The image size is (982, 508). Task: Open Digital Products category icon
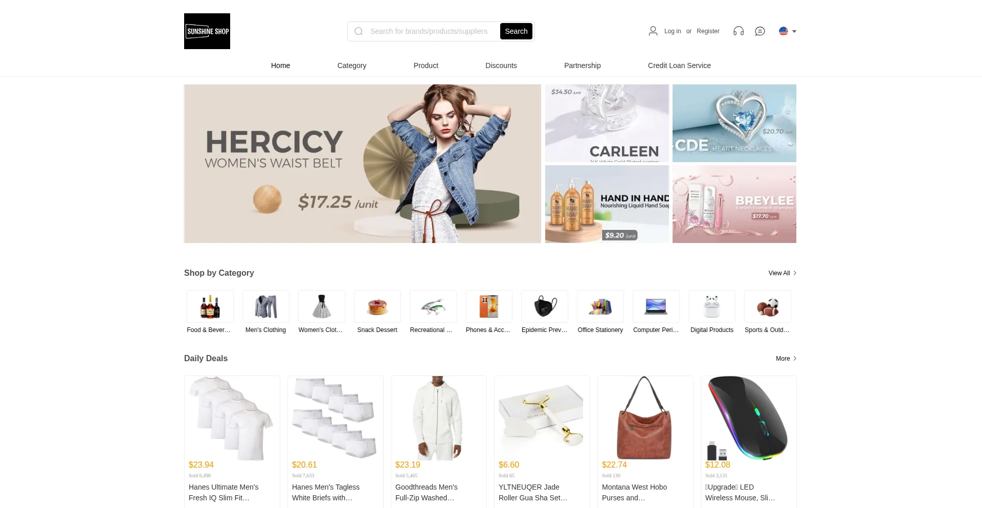point(712,306)
